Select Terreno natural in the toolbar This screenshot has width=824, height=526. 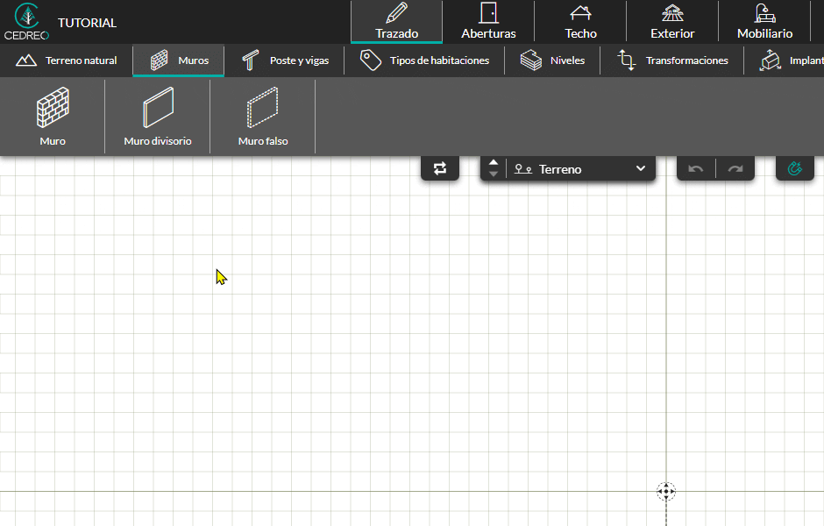67,60
